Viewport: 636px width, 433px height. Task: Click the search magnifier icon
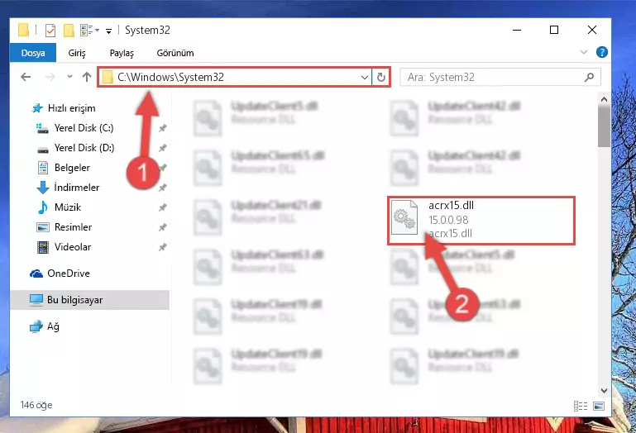(x=590, y=77)
